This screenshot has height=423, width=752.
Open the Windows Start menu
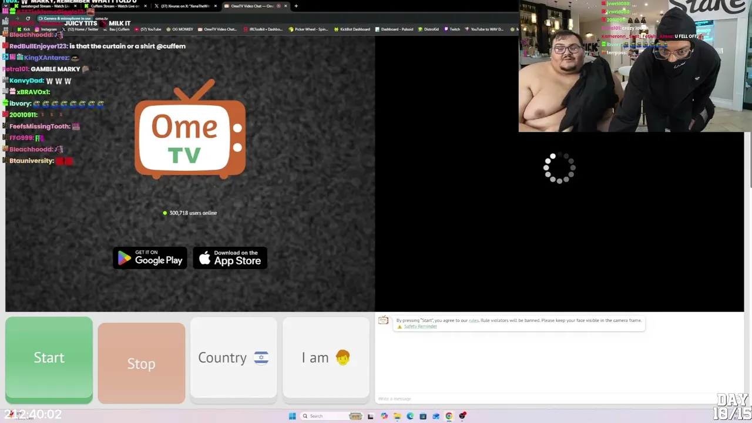pos(292,416)
